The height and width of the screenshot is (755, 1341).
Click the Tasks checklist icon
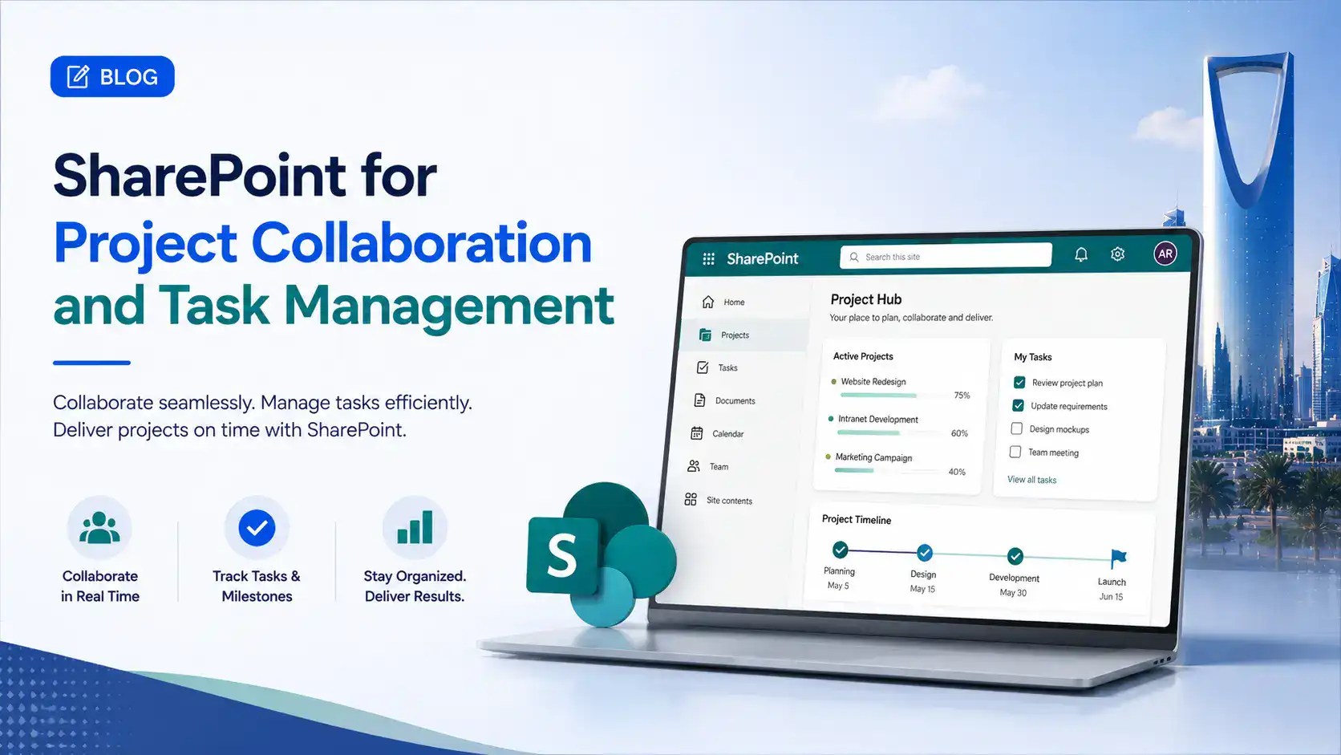(703, 367)
